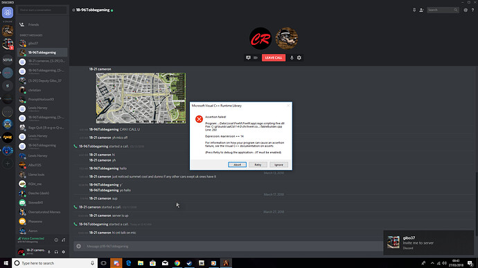Open the mentions @ icon

(x=466, y=10)
